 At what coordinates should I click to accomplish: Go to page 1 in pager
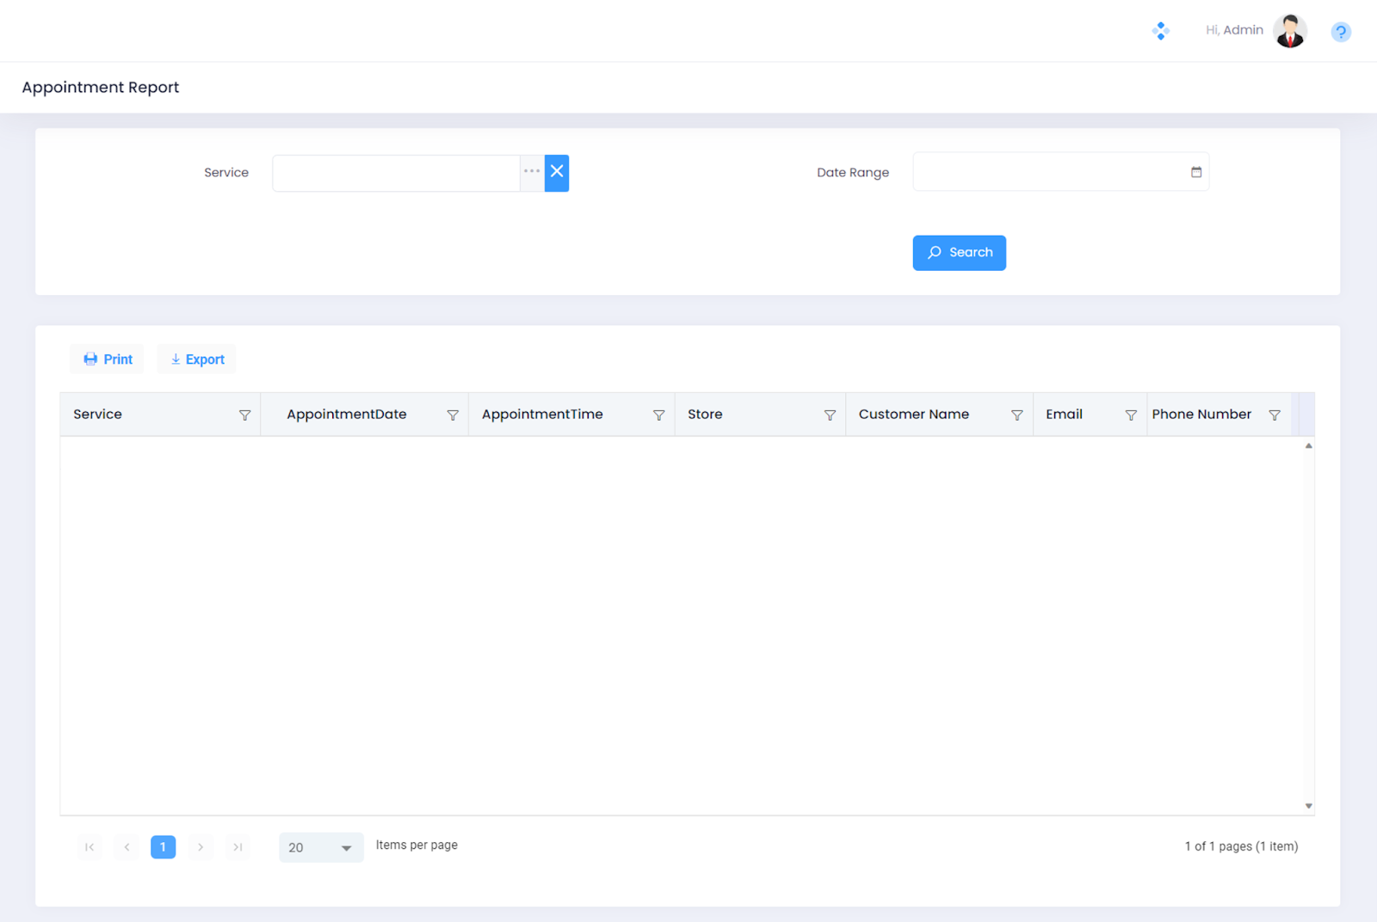163,847
